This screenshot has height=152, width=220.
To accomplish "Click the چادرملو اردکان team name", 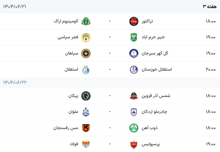I will click(154, 112).
